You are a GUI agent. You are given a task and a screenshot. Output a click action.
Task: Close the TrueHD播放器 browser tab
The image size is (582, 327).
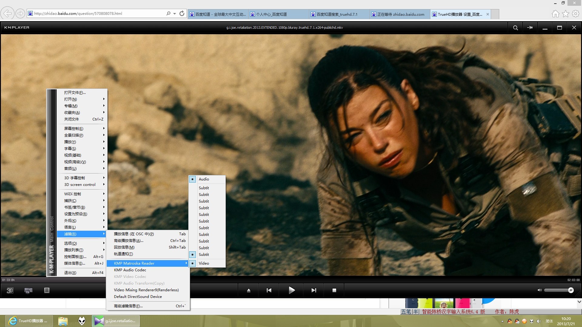(x=488, y=14)
